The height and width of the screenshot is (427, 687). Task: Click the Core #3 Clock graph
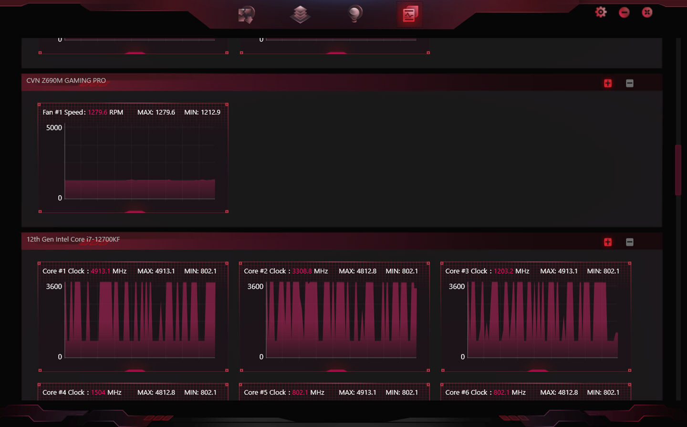(x=542, y=320)
